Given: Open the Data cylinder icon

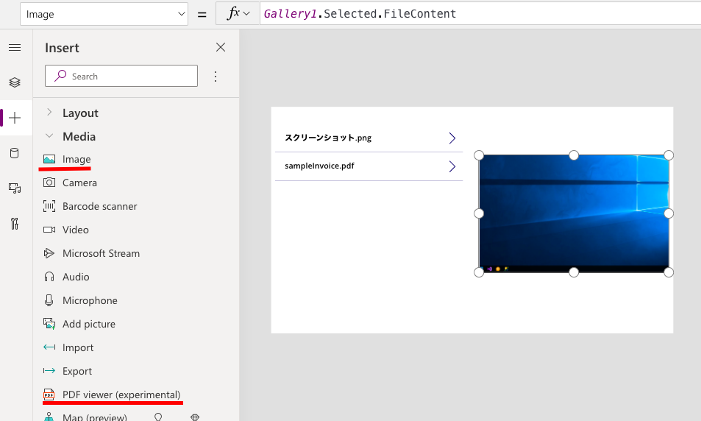Looking at the screenshot, I should [x=14, y=153].
